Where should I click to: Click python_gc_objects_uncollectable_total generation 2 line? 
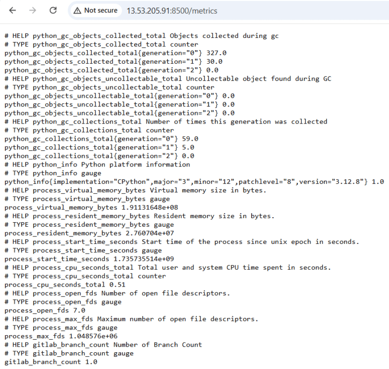120,113
